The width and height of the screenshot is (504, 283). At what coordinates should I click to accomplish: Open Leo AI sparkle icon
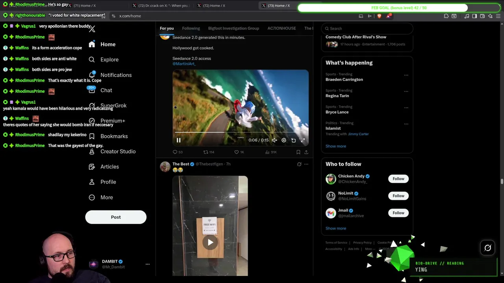click(490, 16)
